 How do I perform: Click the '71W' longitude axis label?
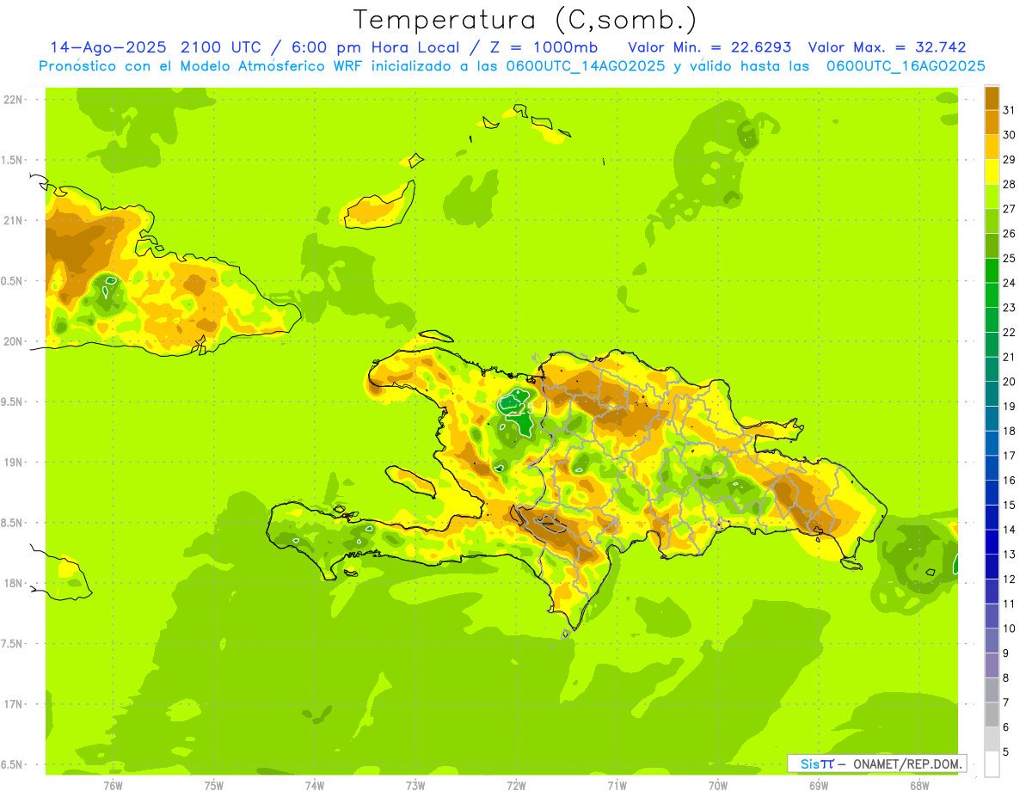617,786
